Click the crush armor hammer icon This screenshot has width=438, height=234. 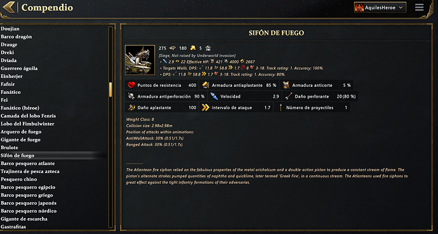click(206, 85)
